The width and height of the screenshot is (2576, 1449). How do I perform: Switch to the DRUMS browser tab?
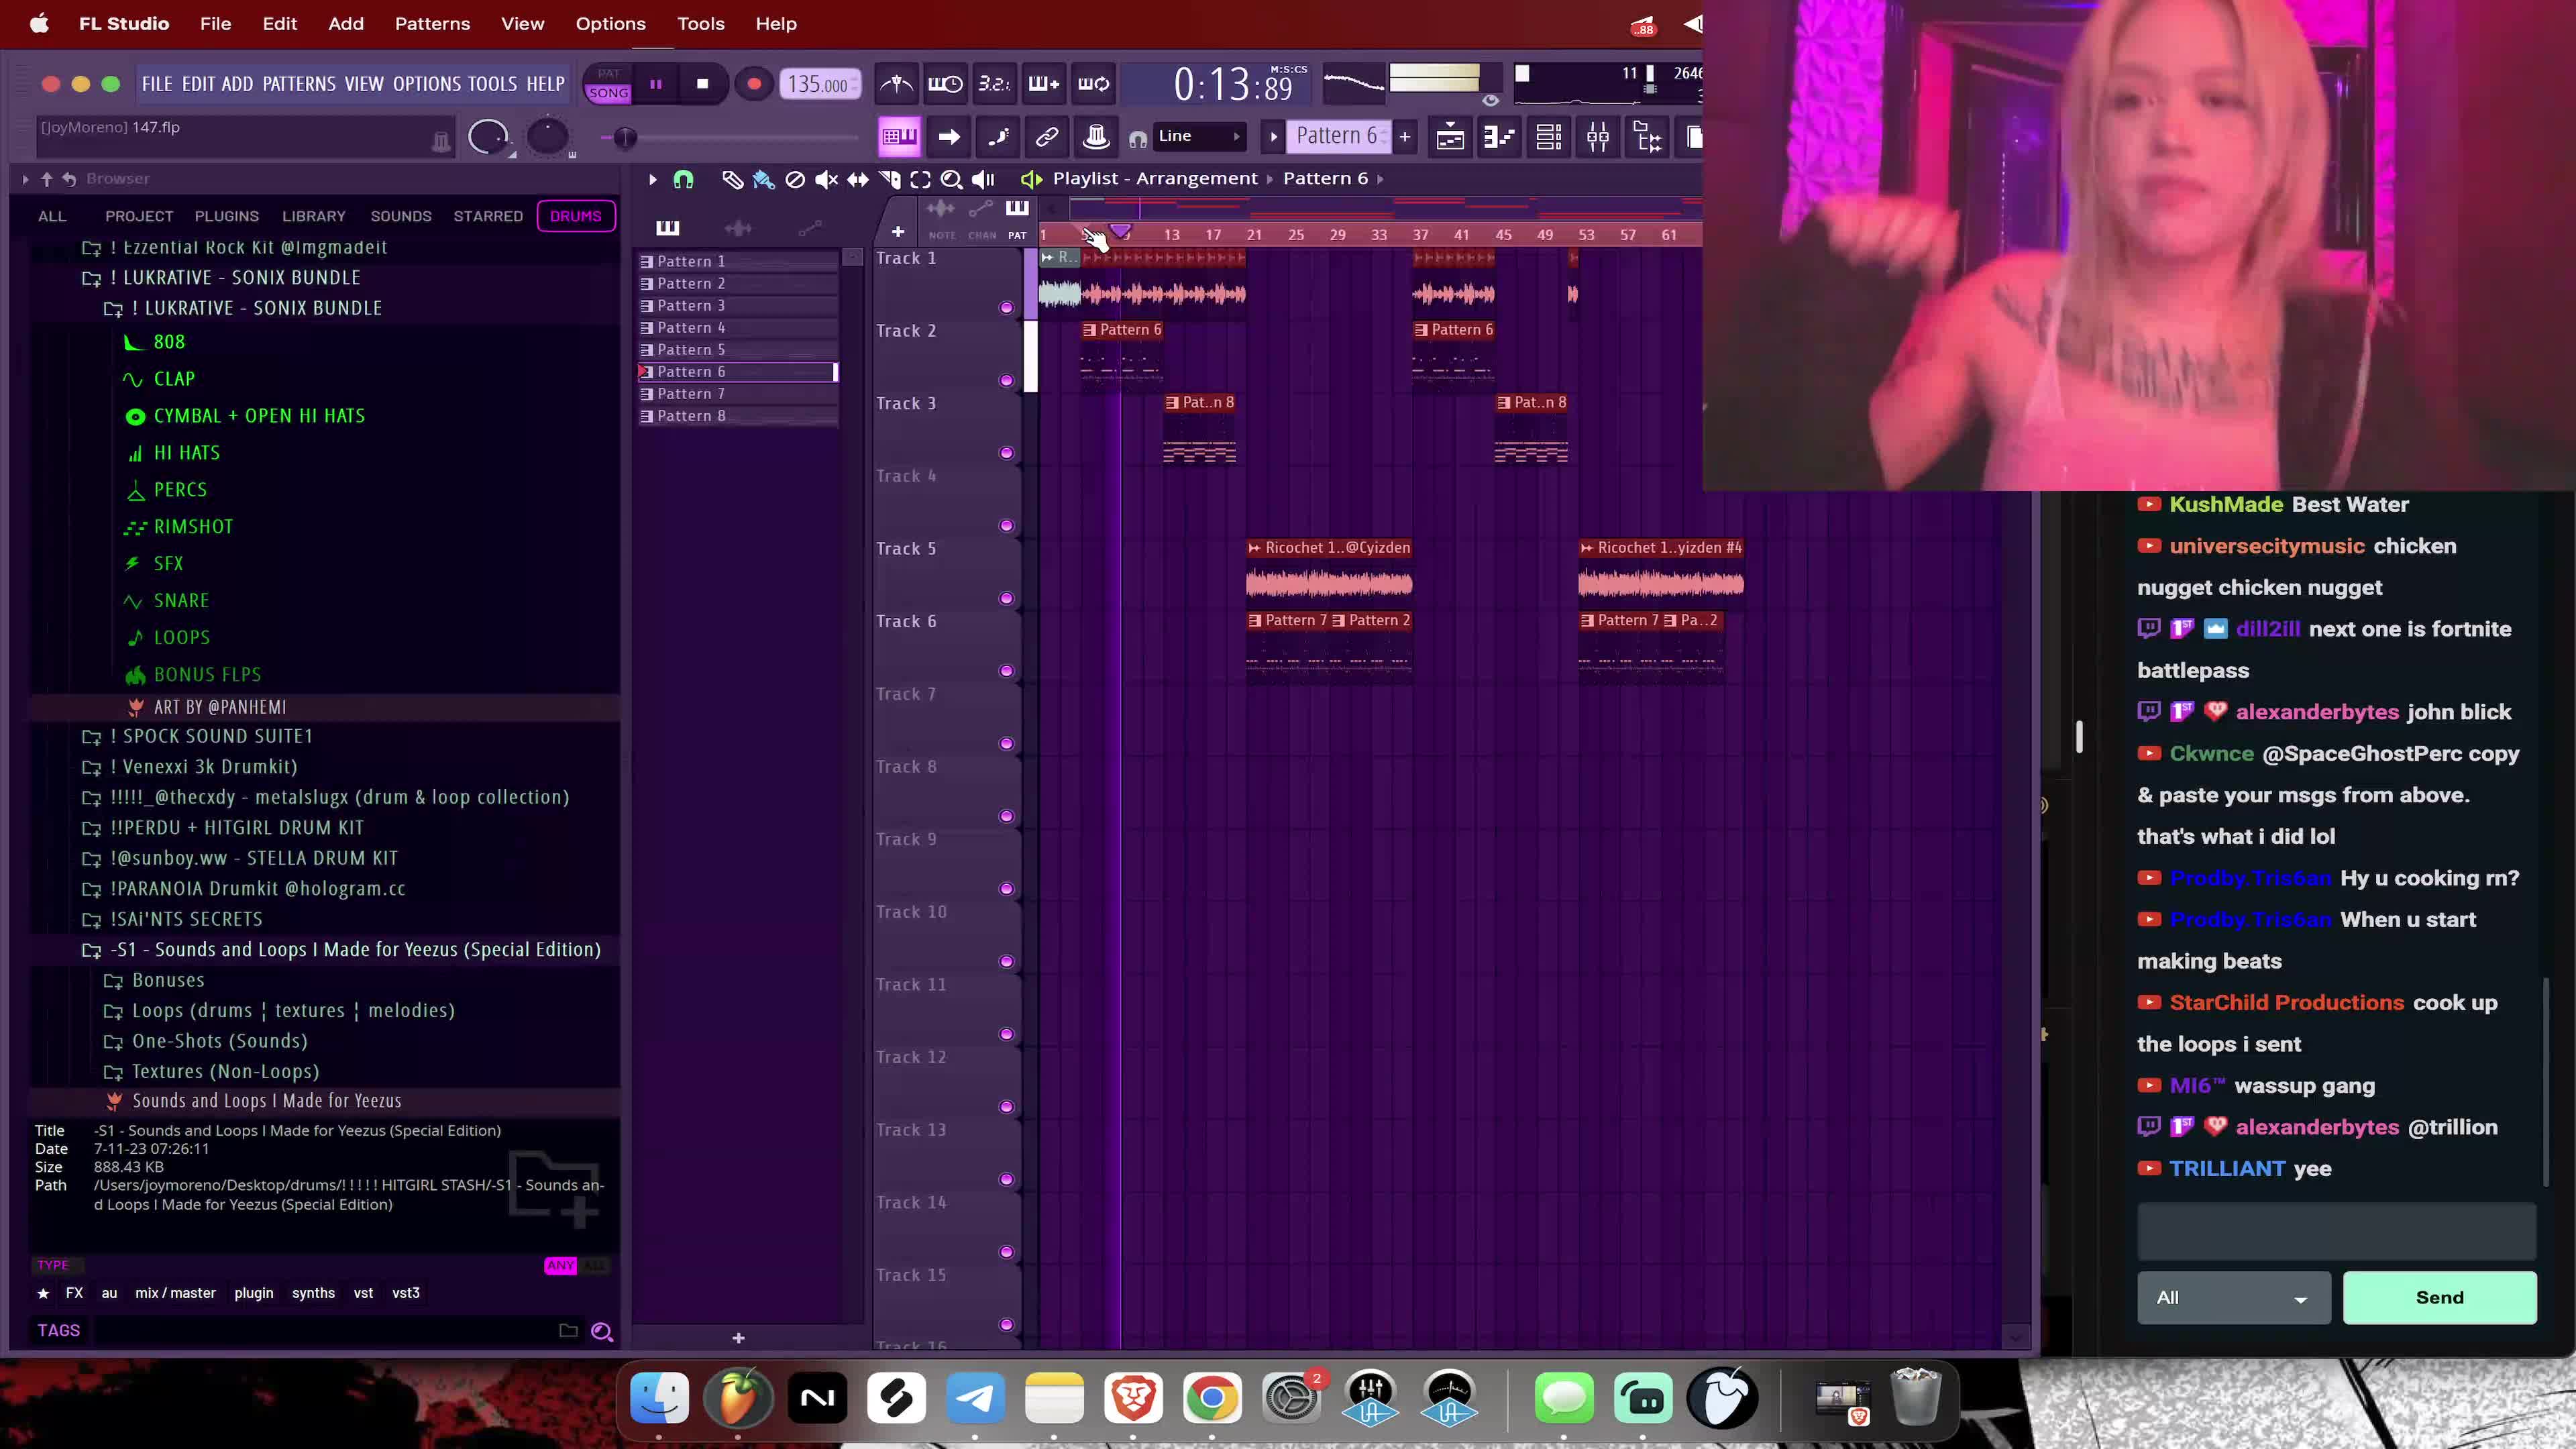(x=576, y=216)
